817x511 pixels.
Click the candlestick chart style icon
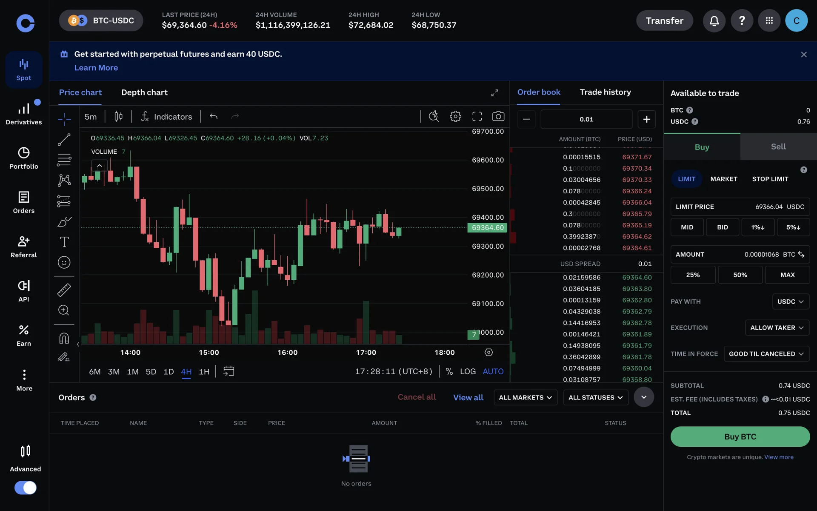tap(118, 116)
